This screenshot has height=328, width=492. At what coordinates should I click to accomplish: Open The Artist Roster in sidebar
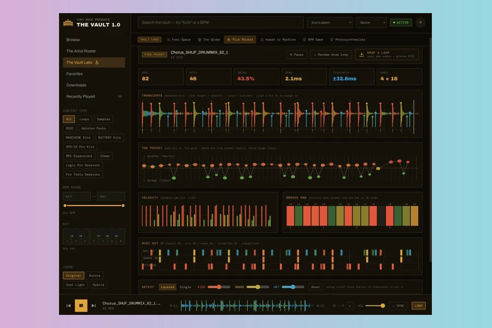(94, 51)
